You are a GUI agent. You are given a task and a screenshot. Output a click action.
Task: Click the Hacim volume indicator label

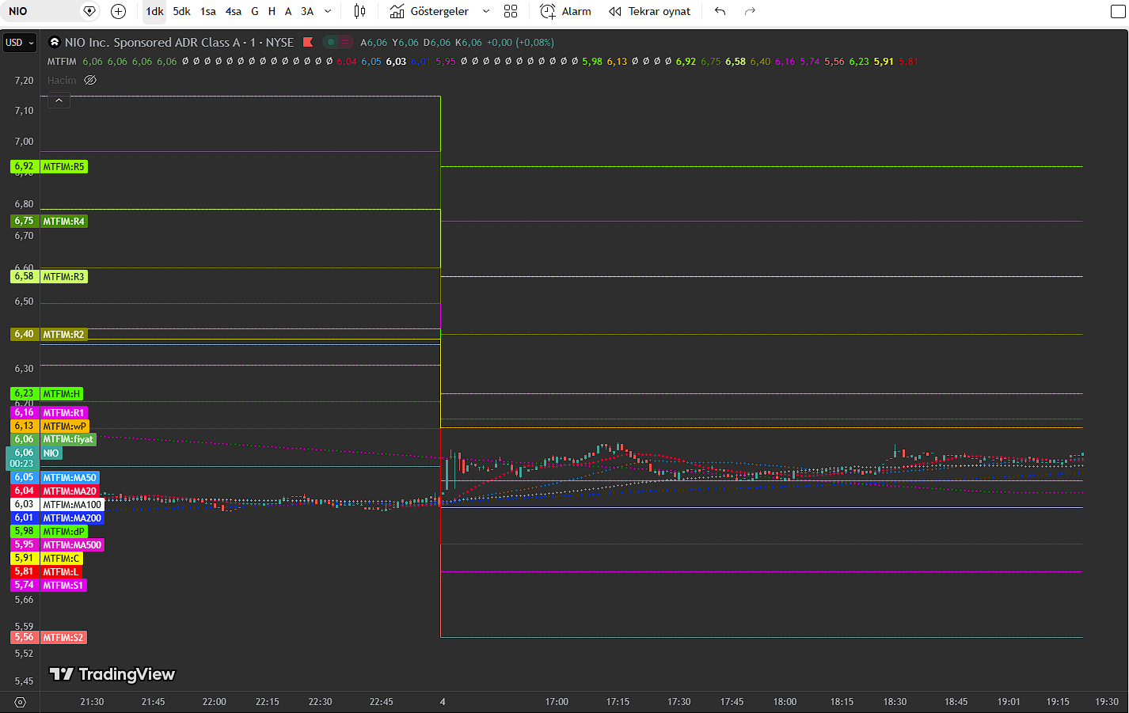coord(62,80)
